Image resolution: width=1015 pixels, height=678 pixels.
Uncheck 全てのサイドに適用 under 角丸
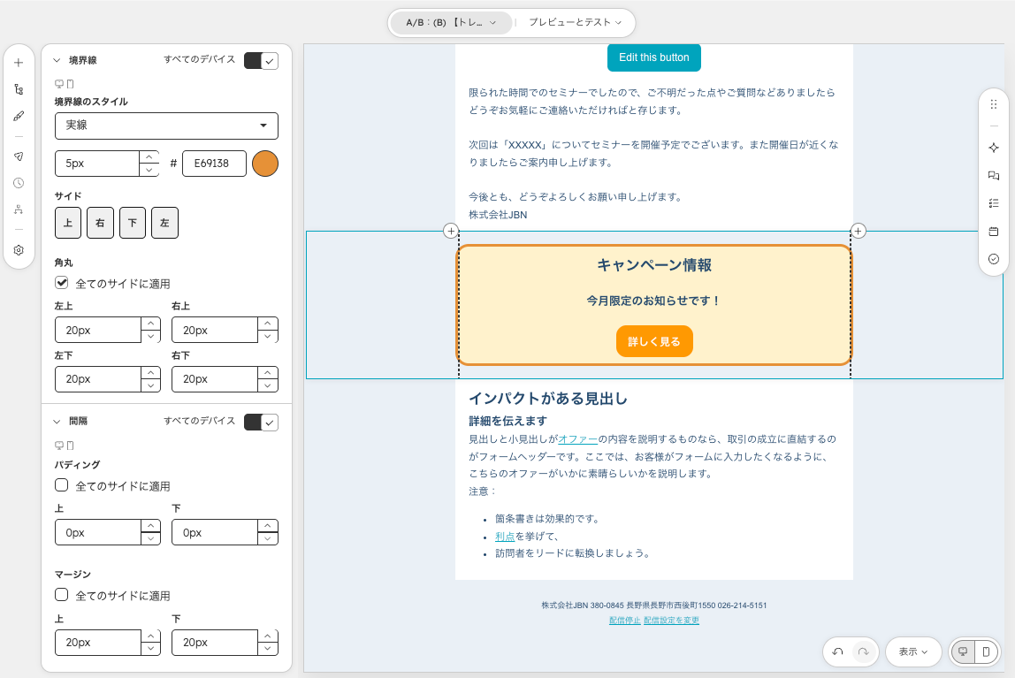pyautogui.click(x=62, y=283)
